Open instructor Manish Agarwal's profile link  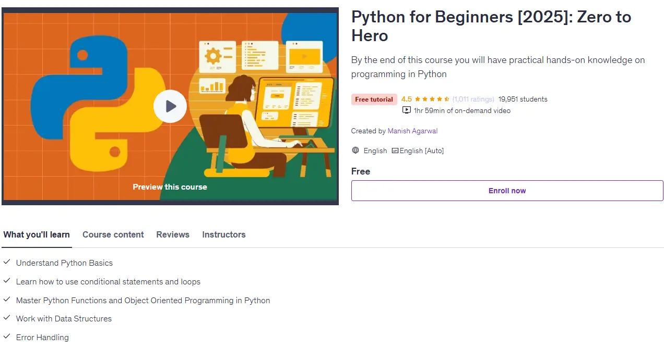(x=412, y=131)
